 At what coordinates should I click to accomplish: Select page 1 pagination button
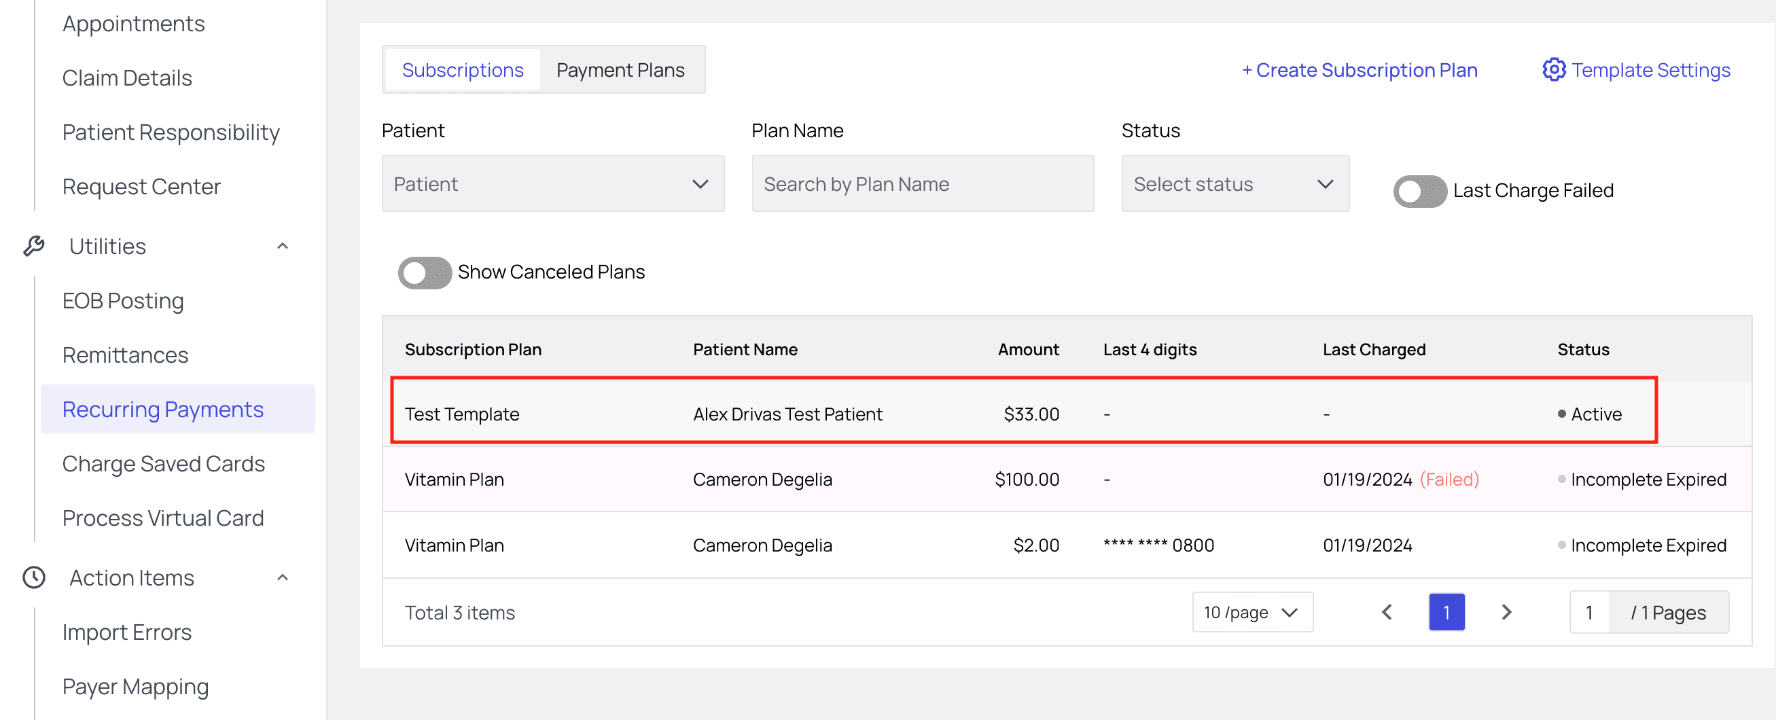click(1446, 612)
